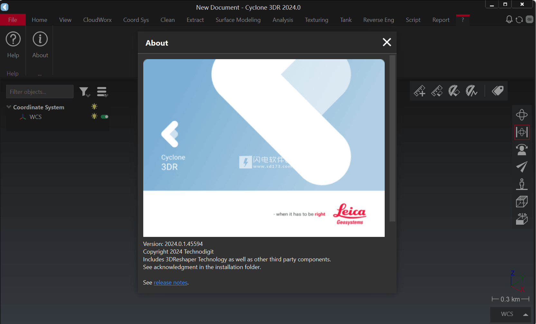Open the Extract ribbon tab
The image size is (536, 324).
(x=195, y=20)
